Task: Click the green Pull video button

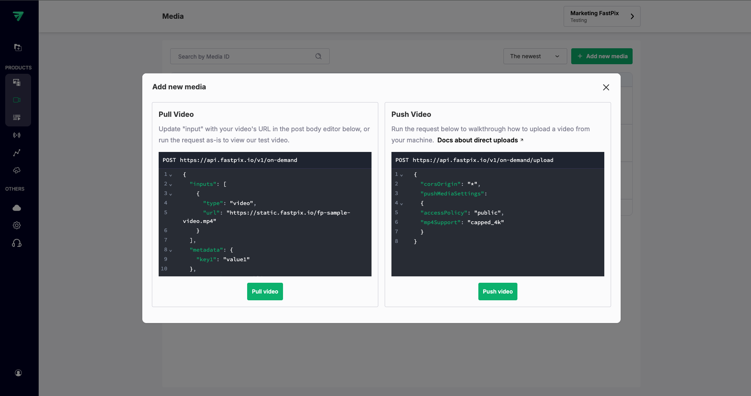Action: pos(265,292)
